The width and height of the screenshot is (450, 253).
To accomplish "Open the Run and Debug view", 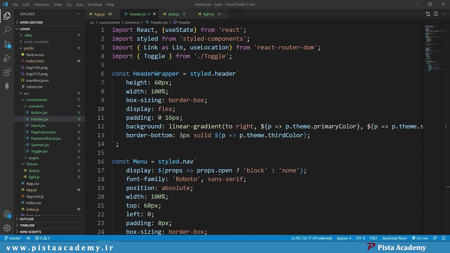I will (7, 58).
